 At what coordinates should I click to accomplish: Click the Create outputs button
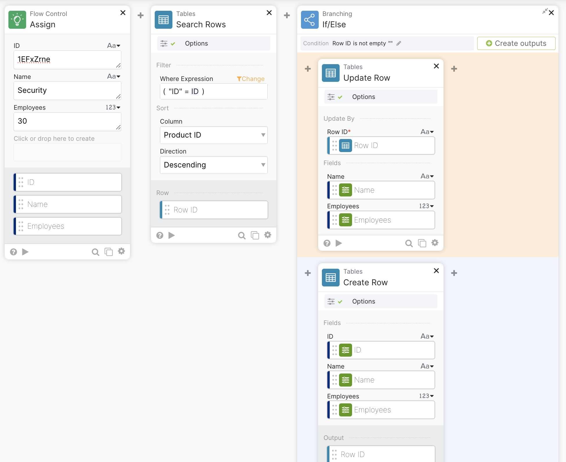pos(516,43)
